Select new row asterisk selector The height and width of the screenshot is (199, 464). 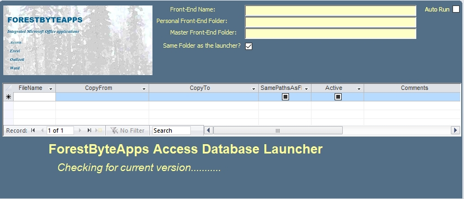9,97
